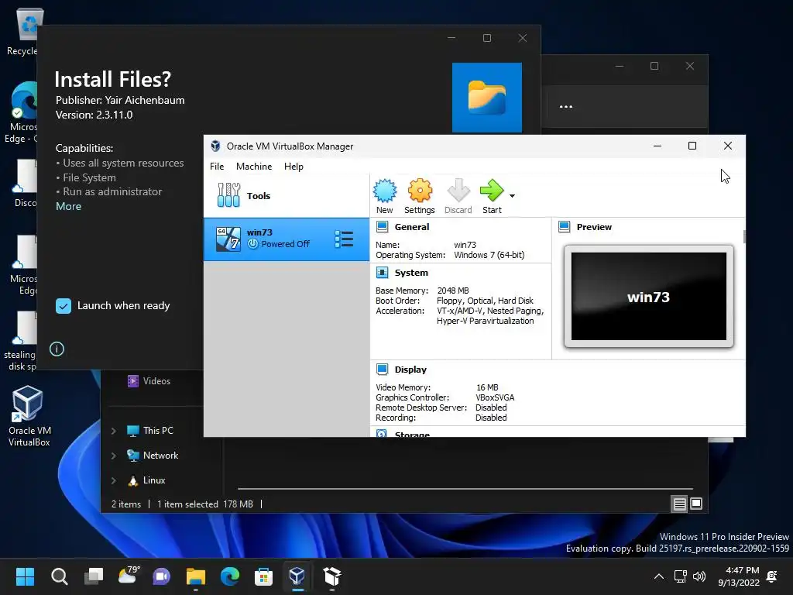Image resolution: width=793 pixels, height=595 pixels.
Task: Expand the Linux tree node
Action: (x=113, y=480)
